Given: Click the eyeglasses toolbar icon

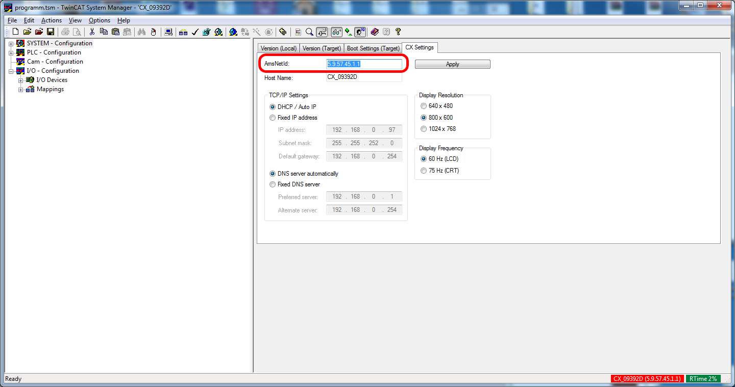Looking at the screenshot, I should [x=336, y=32].
